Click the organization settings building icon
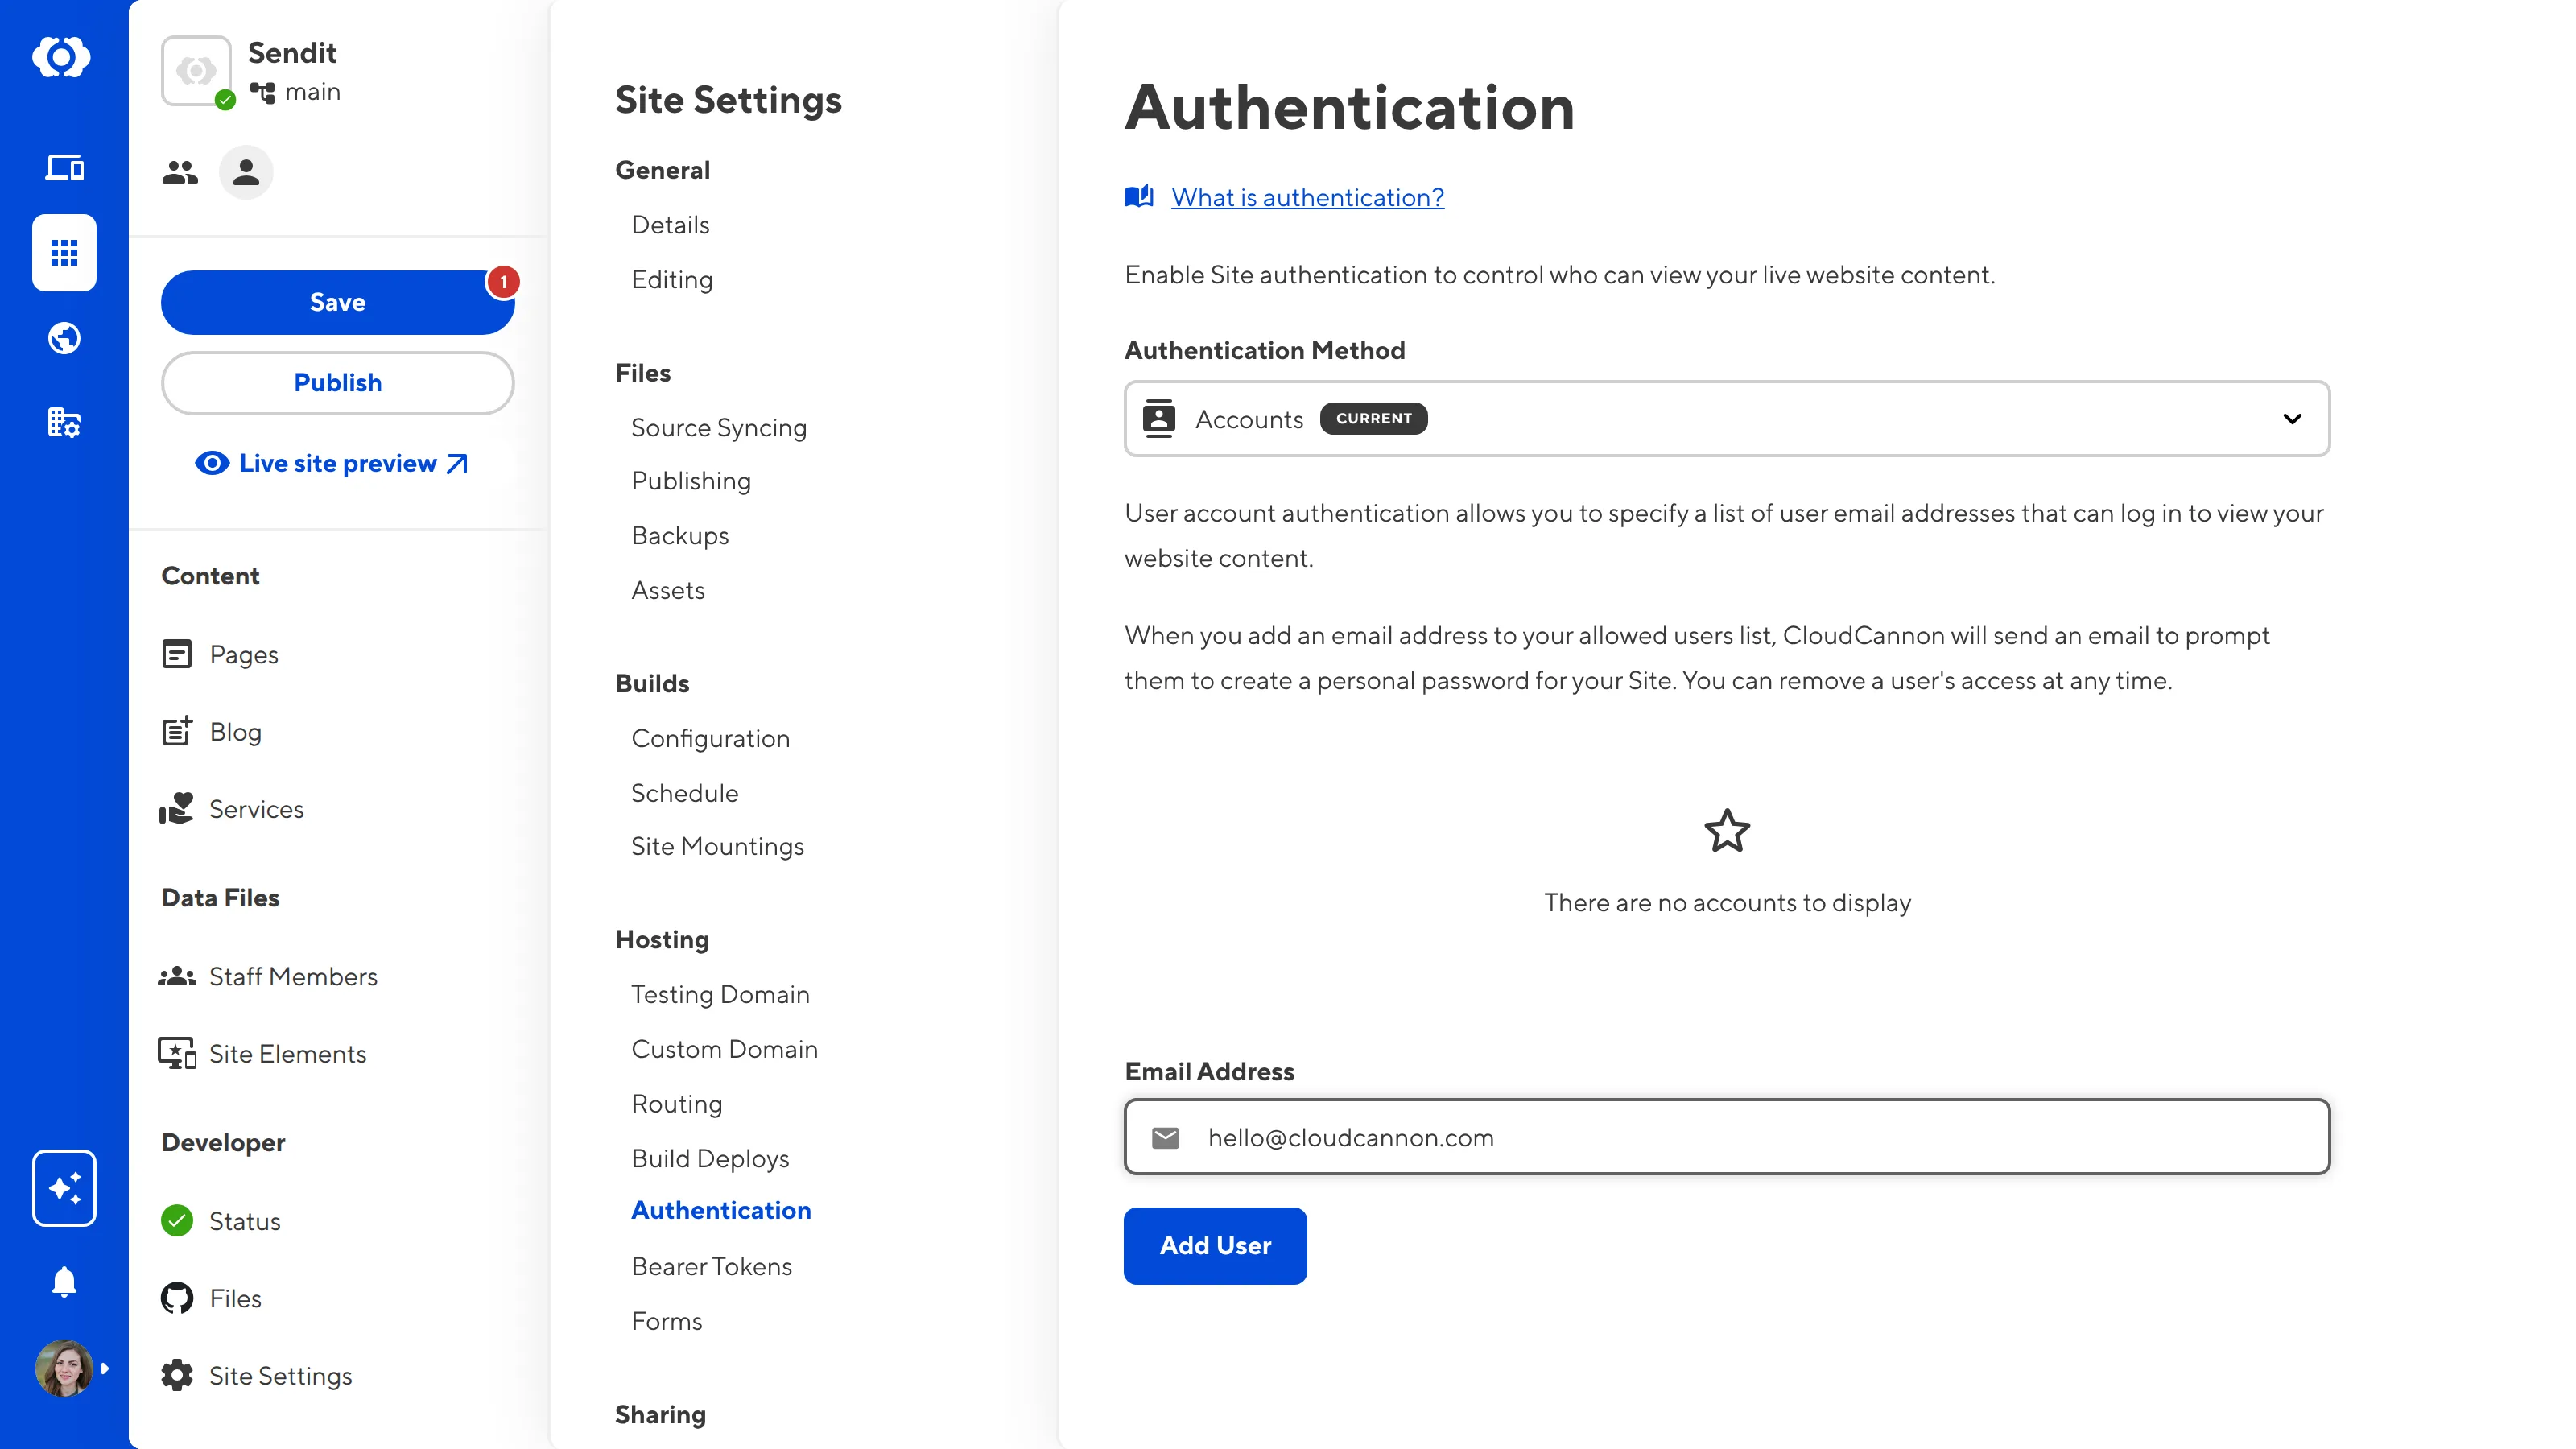 click(x=64, y=423)
